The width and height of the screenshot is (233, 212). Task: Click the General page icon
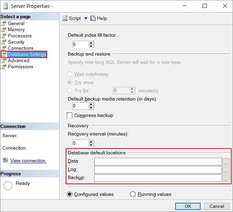pyautogui.click(x=3, y=23)
